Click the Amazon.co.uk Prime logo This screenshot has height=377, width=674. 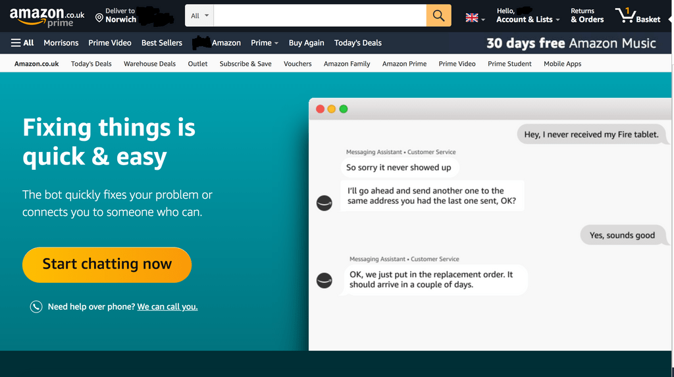(47, 17)
